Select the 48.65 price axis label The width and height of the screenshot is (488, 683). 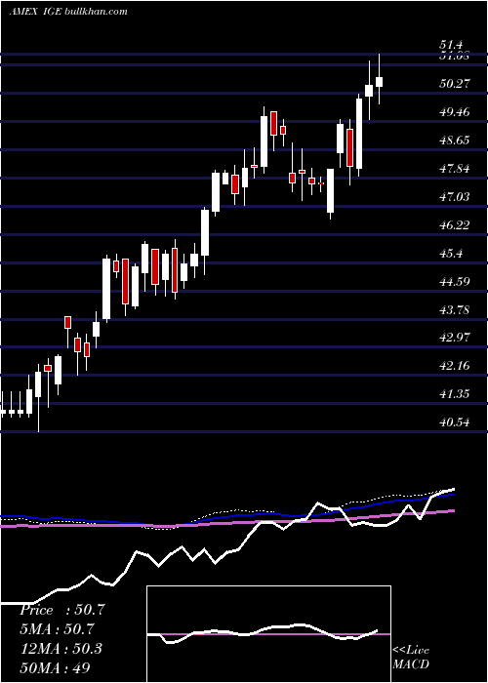click(455, 141)
